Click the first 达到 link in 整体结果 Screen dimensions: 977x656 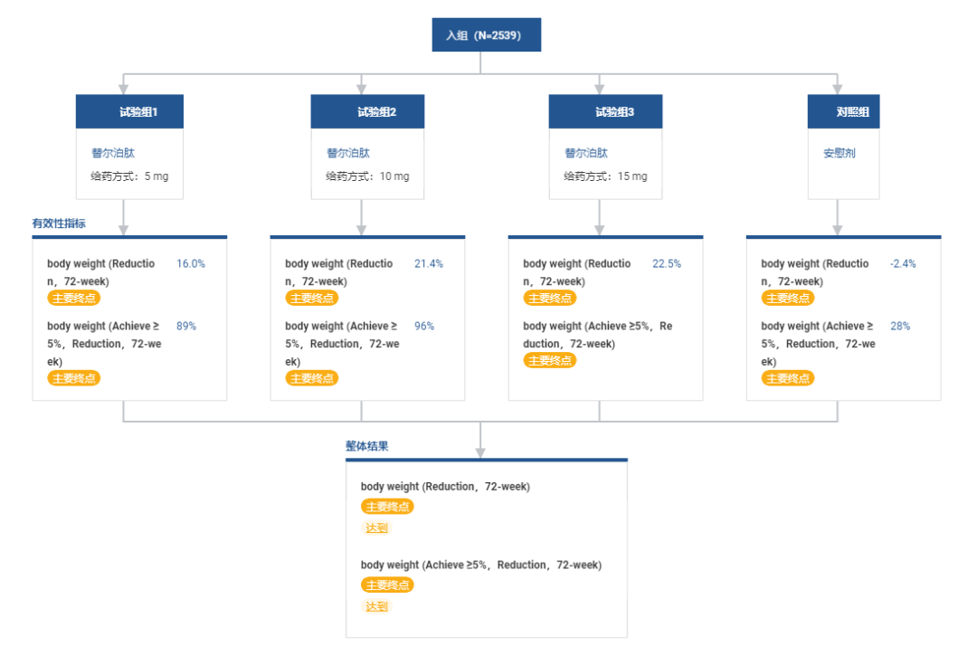[x=376, y=528]
